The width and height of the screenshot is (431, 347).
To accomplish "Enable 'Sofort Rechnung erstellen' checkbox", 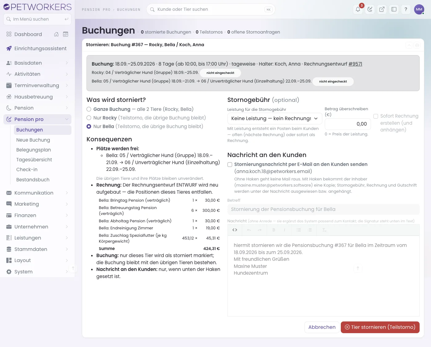I will 376,116.
